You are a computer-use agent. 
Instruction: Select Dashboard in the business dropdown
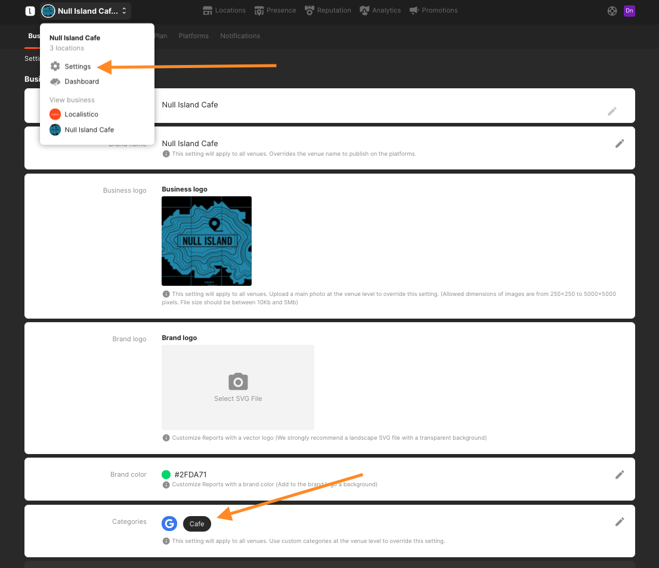[x=82, y=82]
